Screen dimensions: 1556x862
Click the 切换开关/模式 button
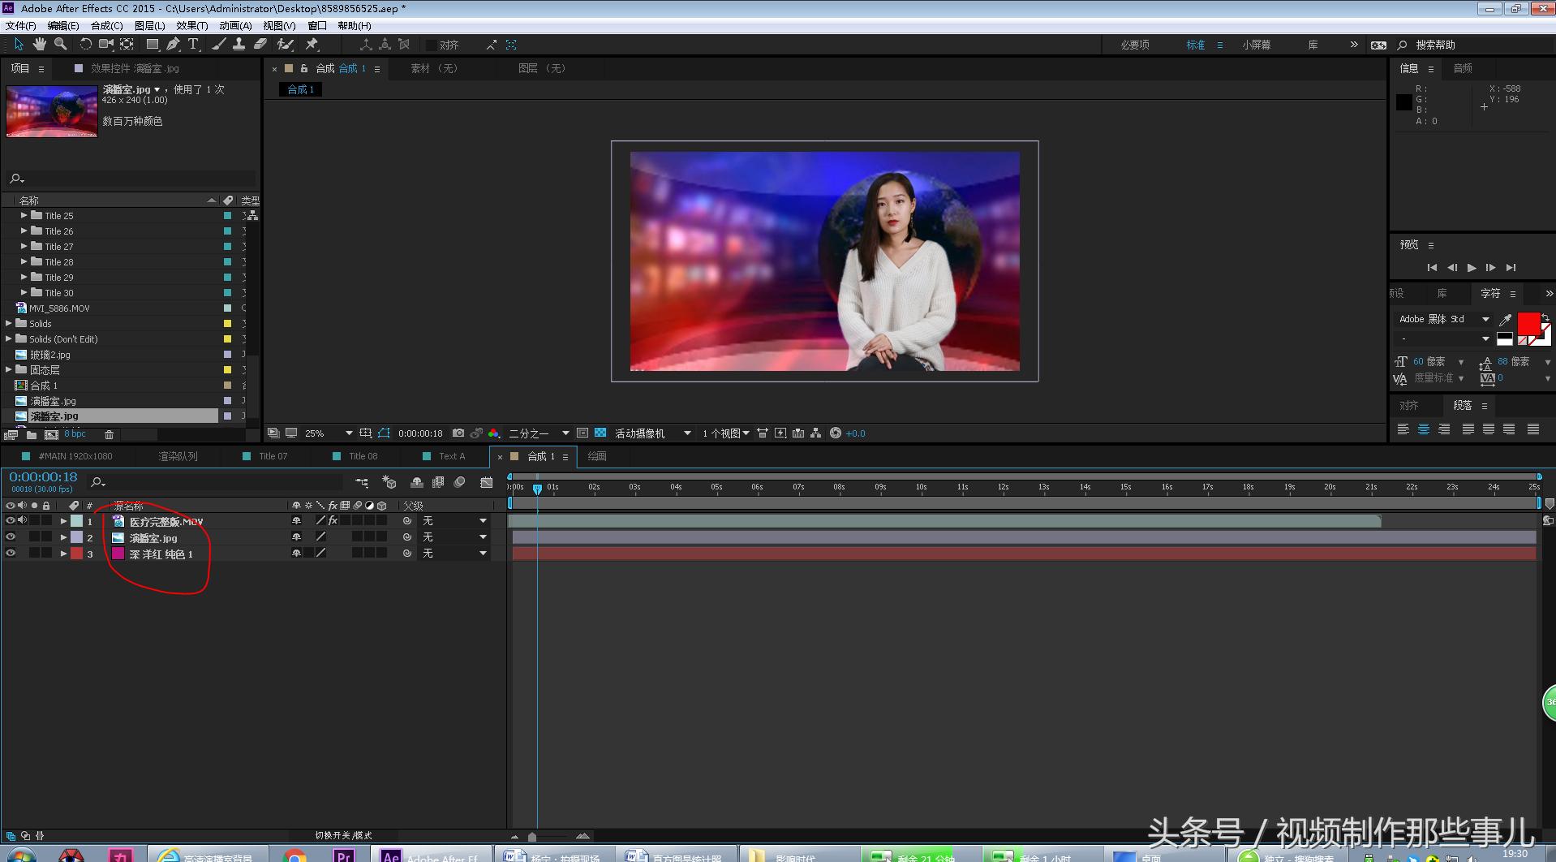tap(343, 835)
